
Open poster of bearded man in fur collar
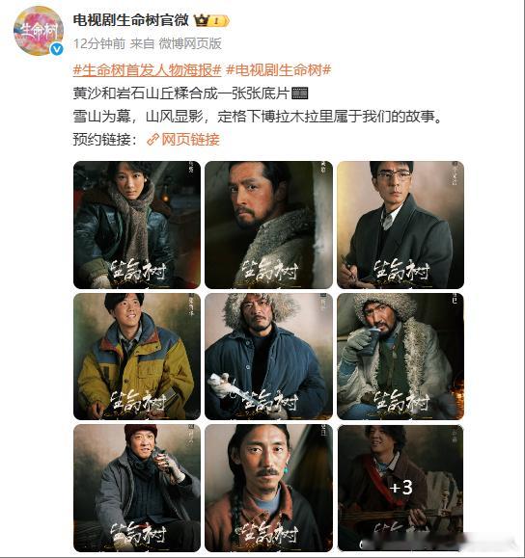(x=268, y=225)
